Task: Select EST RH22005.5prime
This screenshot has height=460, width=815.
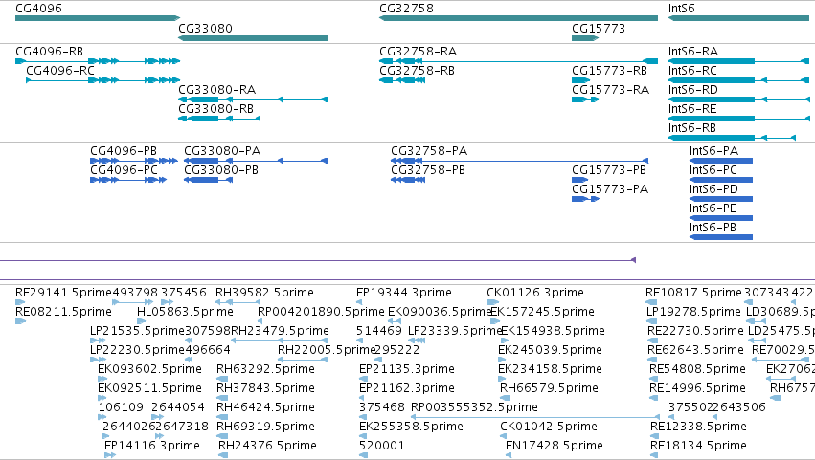Action: pos(303,360)
